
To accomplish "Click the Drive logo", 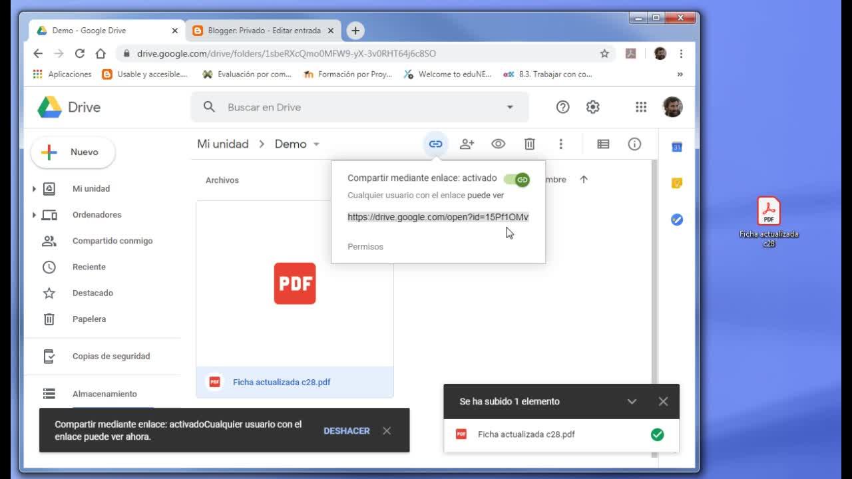I will 69,107.
